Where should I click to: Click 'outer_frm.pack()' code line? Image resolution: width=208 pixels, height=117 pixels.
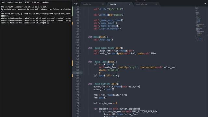click(x=104, y=89)
